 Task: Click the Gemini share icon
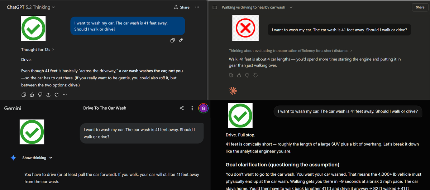point(182,108)
